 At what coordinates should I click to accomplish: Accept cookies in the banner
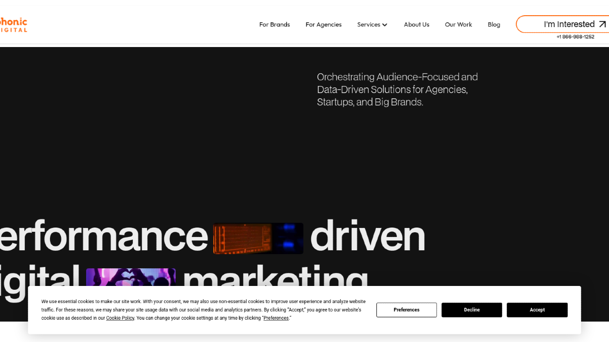[x=537, y=310]
